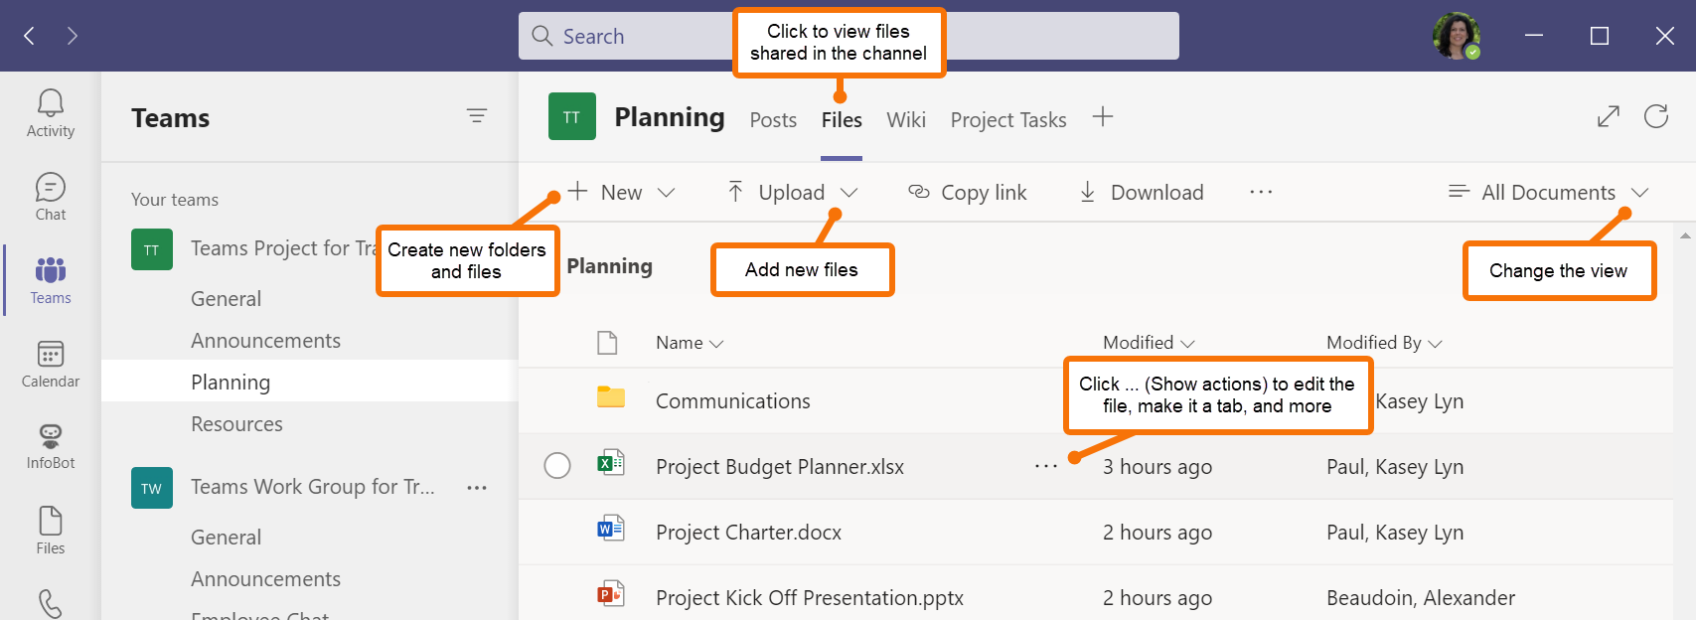Click the PowerPoint icon of Kick Off Presentation
Image resolution: width=1696 pixels, height=620 pixels.
[610, 594]
